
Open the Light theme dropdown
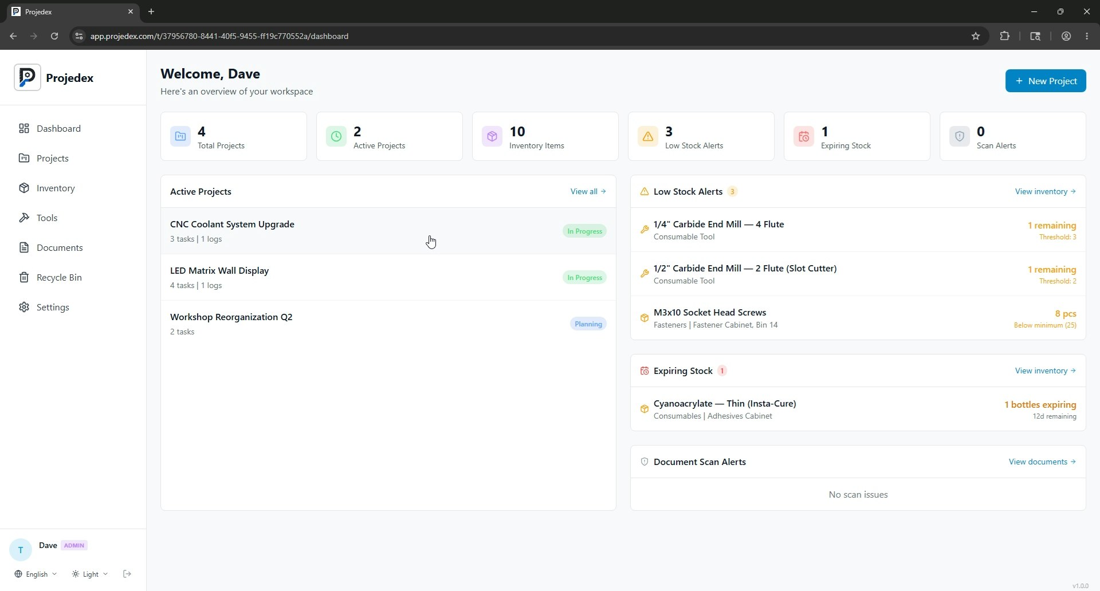[x=90, y=574]
